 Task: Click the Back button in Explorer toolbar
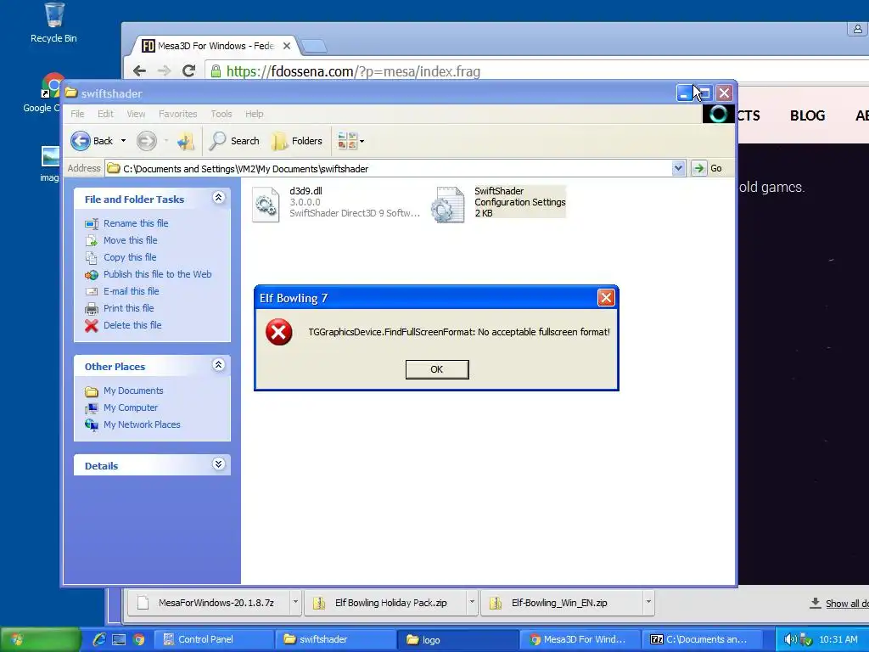coord(92,141)
